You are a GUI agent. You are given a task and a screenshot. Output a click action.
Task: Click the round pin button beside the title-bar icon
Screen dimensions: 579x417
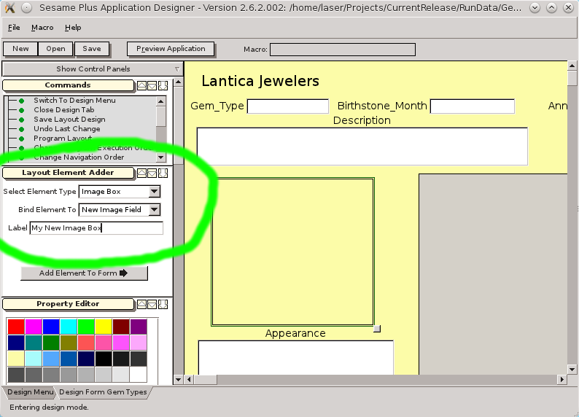pyautogui.click(x=26, y=7)
